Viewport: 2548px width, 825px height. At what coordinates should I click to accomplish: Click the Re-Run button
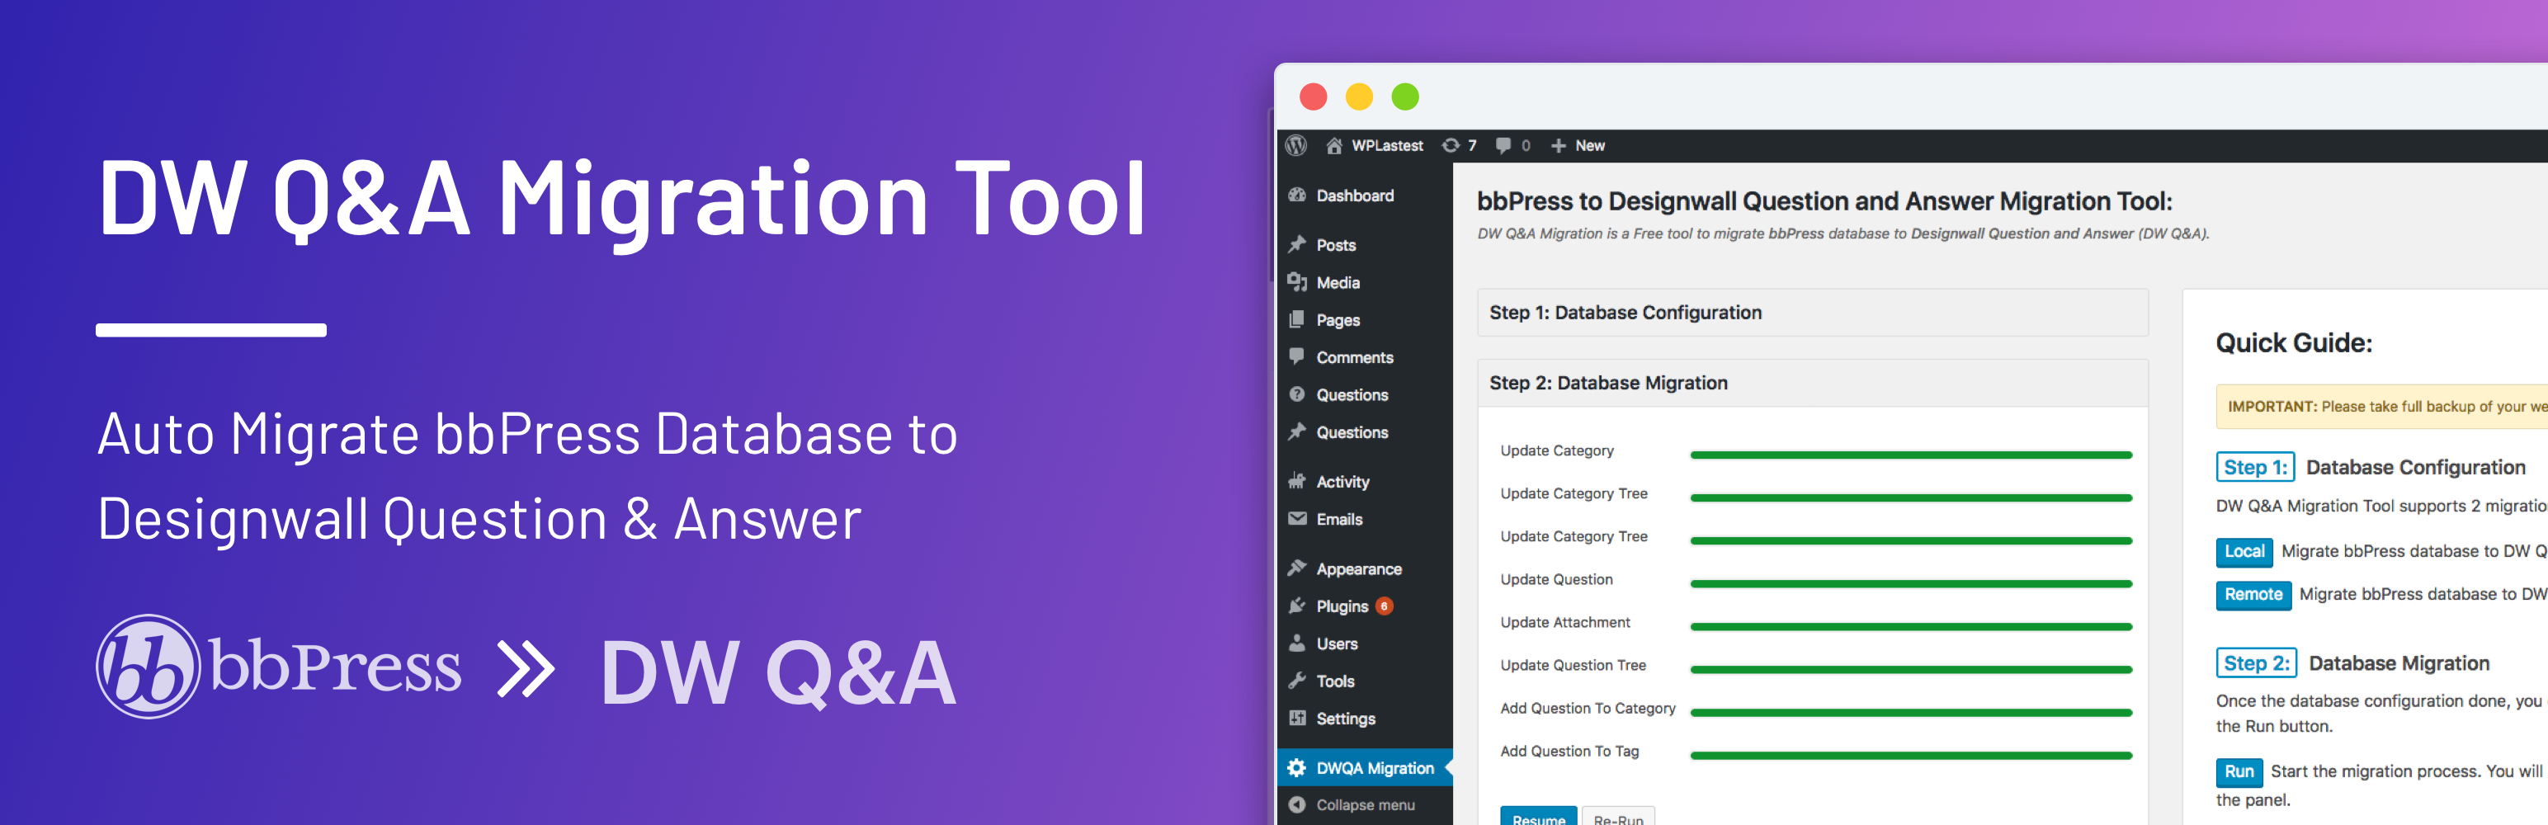click(x=1618, y=817)
